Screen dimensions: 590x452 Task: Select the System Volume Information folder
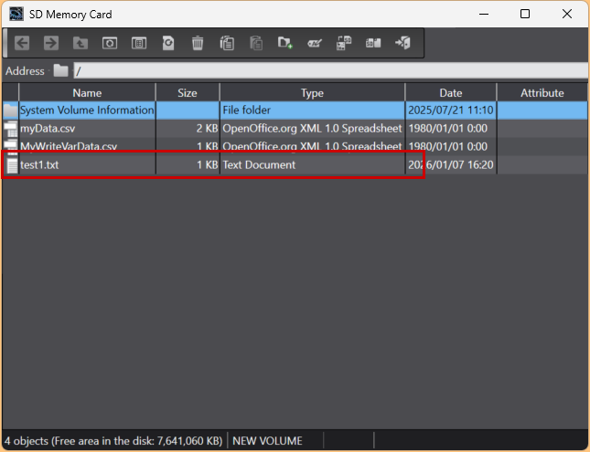(x=87, y=110)
